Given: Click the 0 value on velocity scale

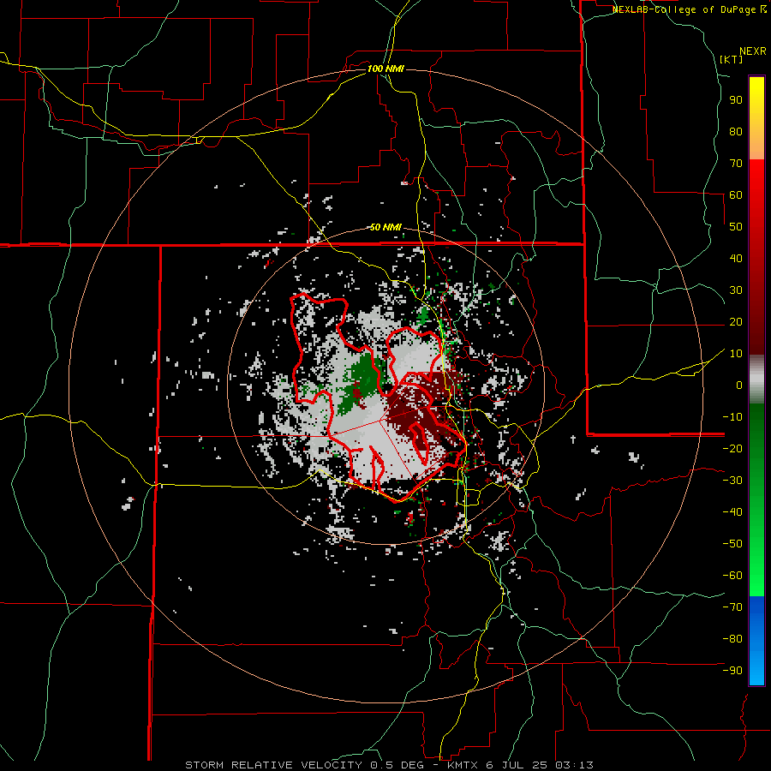Looking at the screenshot, I should coord(739,385).
